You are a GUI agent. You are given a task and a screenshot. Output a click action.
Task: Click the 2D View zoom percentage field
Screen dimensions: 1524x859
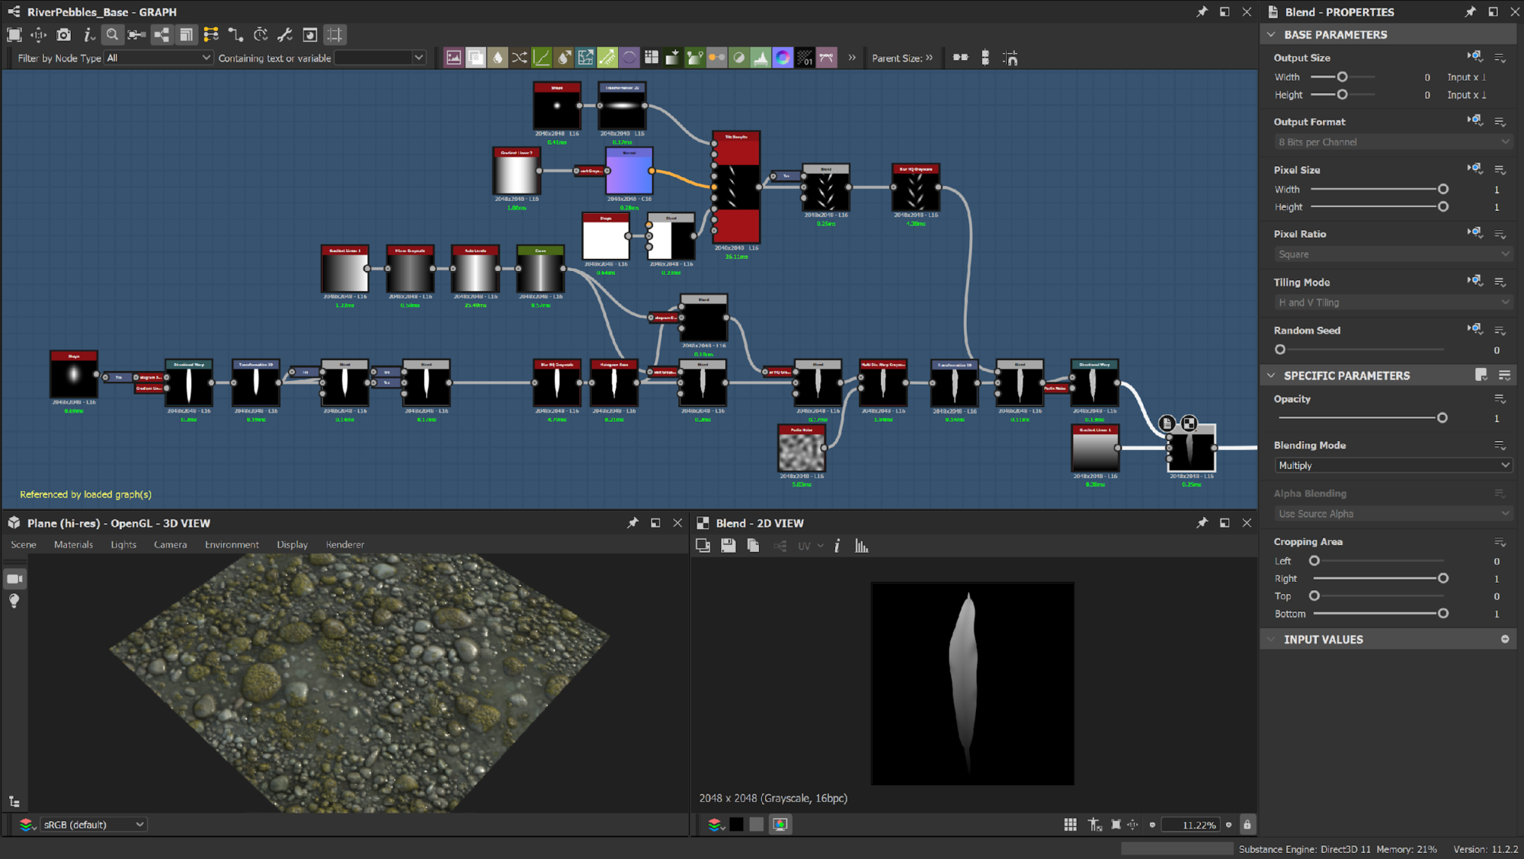pos(1191,825)
